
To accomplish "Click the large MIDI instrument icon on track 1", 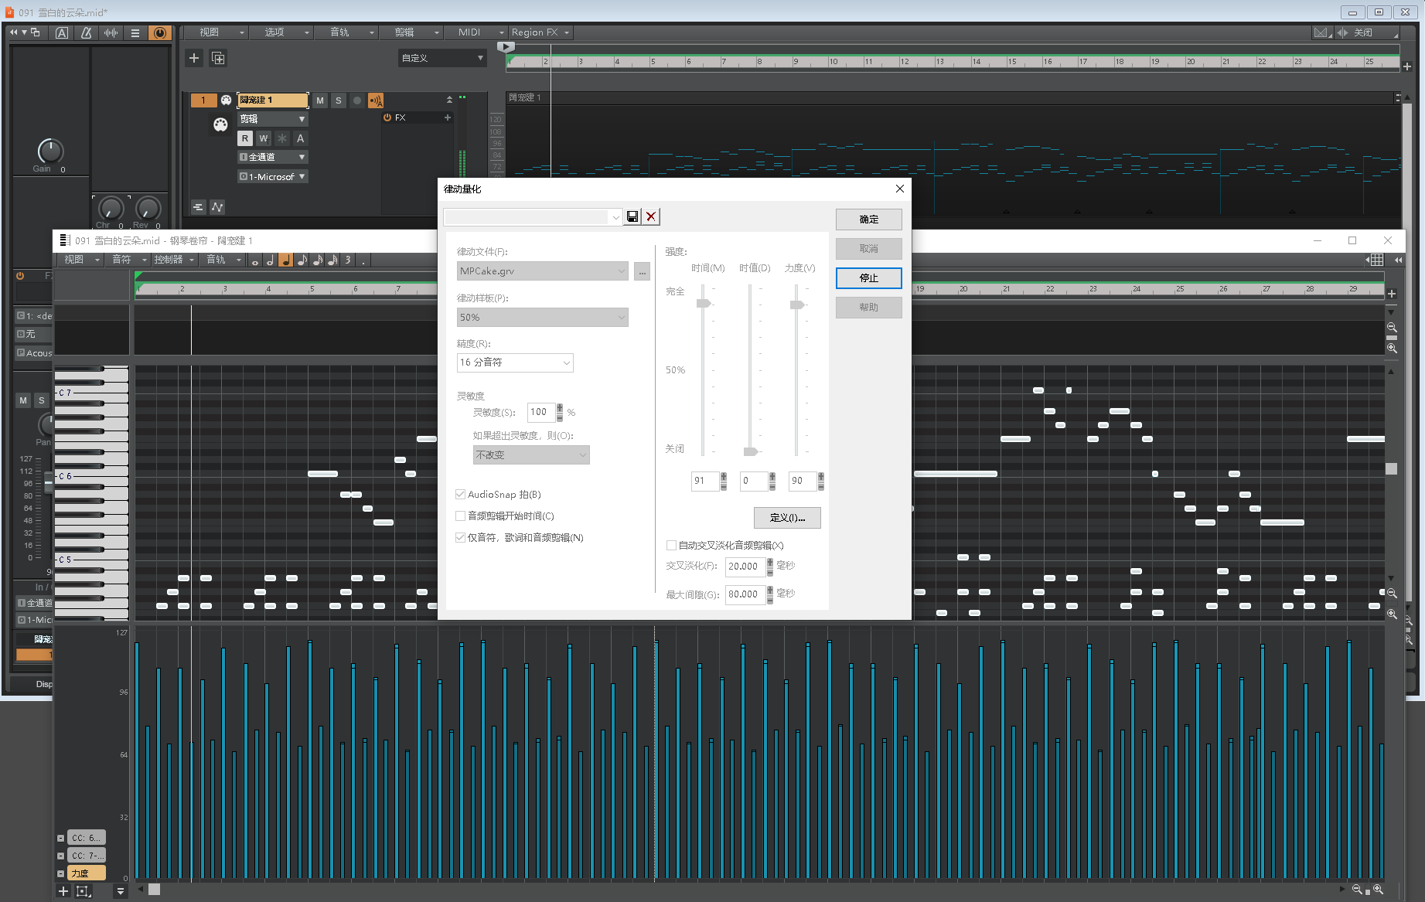I will pos(220,125).
